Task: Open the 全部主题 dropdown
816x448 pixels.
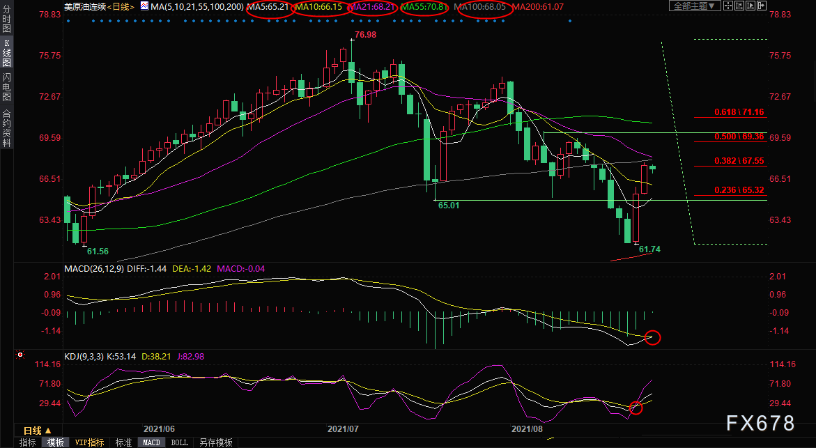Action: click(695, 6)
